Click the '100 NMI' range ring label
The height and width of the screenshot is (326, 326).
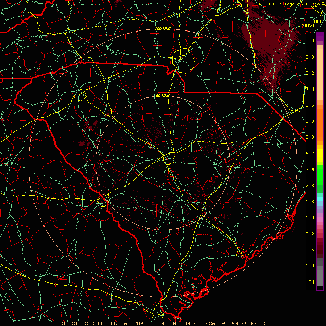point(163,29)
